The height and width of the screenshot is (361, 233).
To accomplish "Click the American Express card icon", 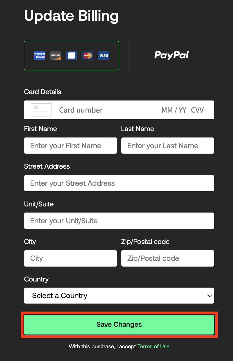I will (x=40, y=55).
